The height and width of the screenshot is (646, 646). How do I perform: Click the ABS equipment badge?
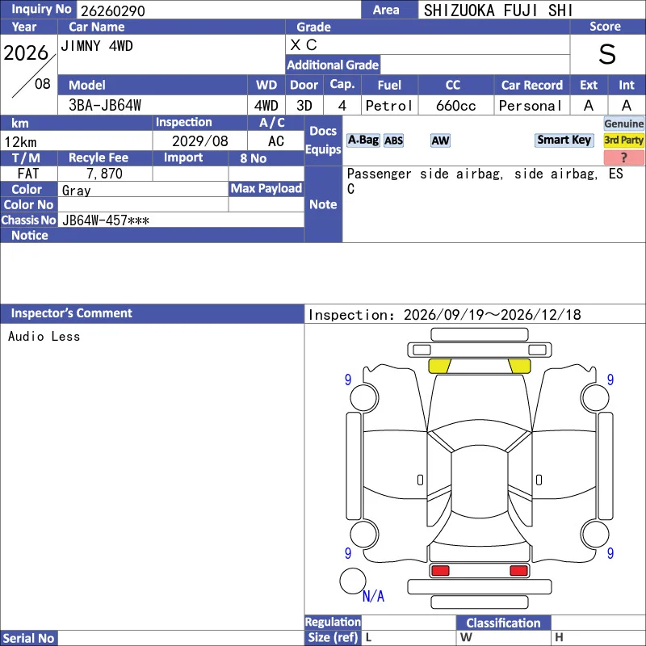tap(393, 141)
